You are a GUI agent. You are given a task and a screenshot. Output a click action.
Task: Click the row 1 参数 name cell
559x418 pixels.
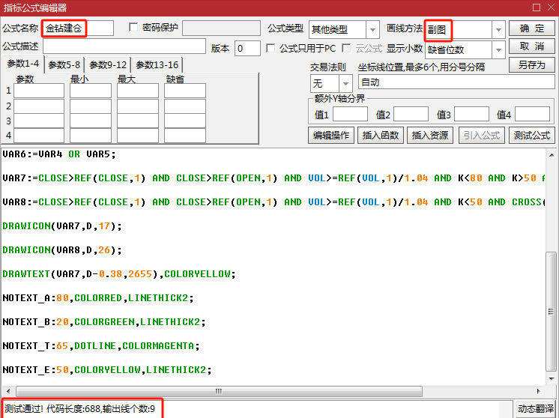click(39, 91)
